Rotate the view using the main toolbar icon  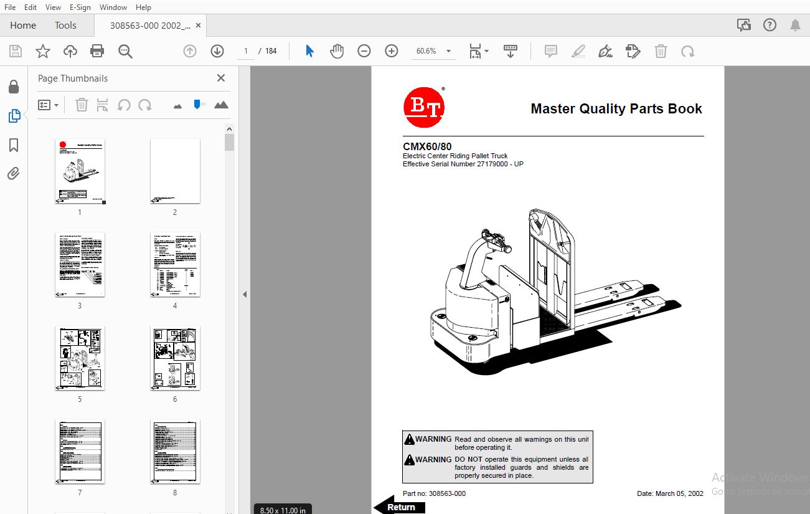pos(688,51)
